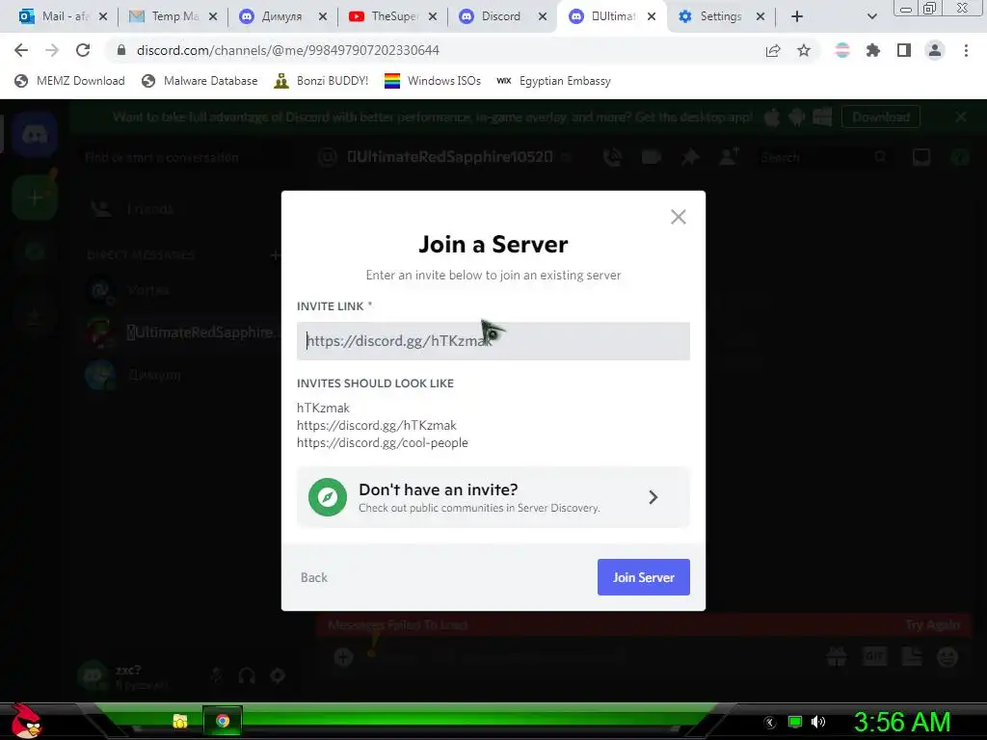The width and height of the screenshot is (987, 740).
Task: Go Back in the dialog
Action: coord(313,578)
